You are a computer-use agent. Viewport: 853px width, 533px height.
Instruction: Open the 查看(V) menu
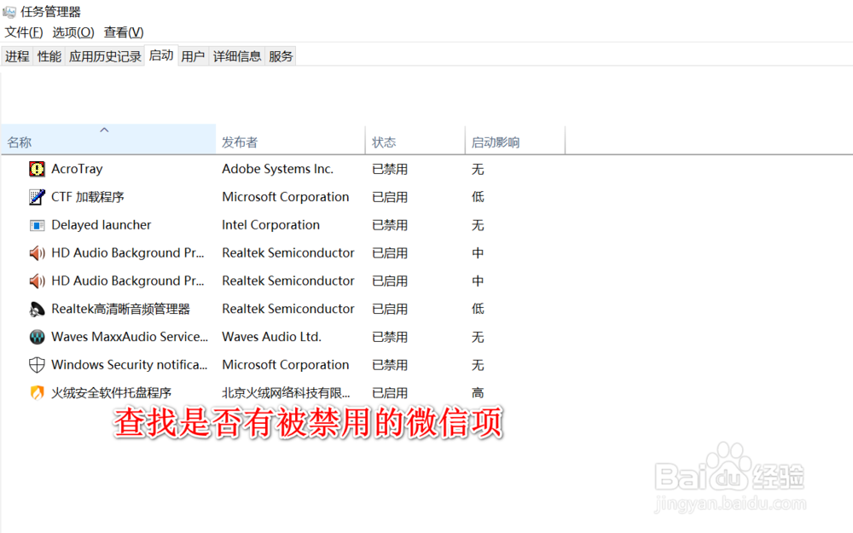[124, 32]
